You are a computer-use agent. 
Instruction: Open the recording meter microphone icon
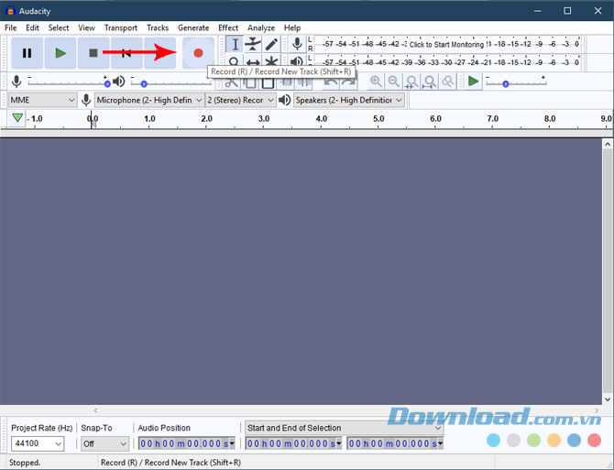point(297,44)
